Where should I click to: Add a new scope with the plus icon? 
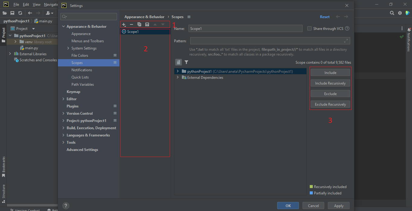[124, 24]
